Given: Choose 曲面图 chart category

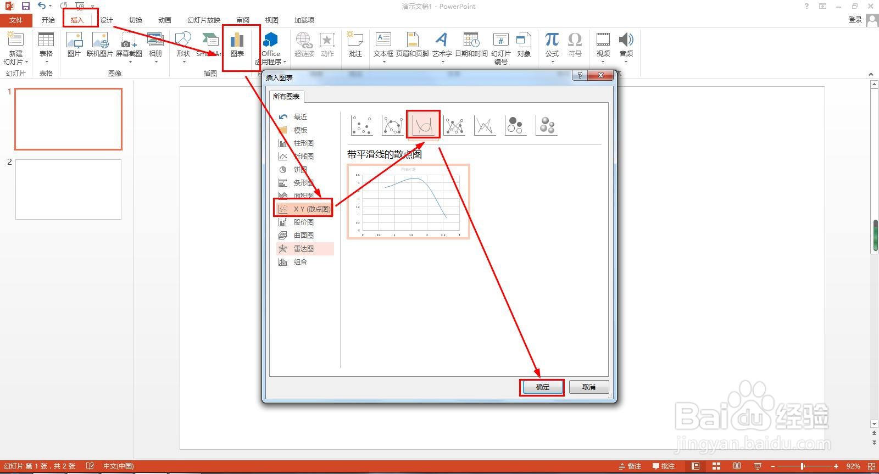Looking at the screenshot, I should [x=305, y=236].
